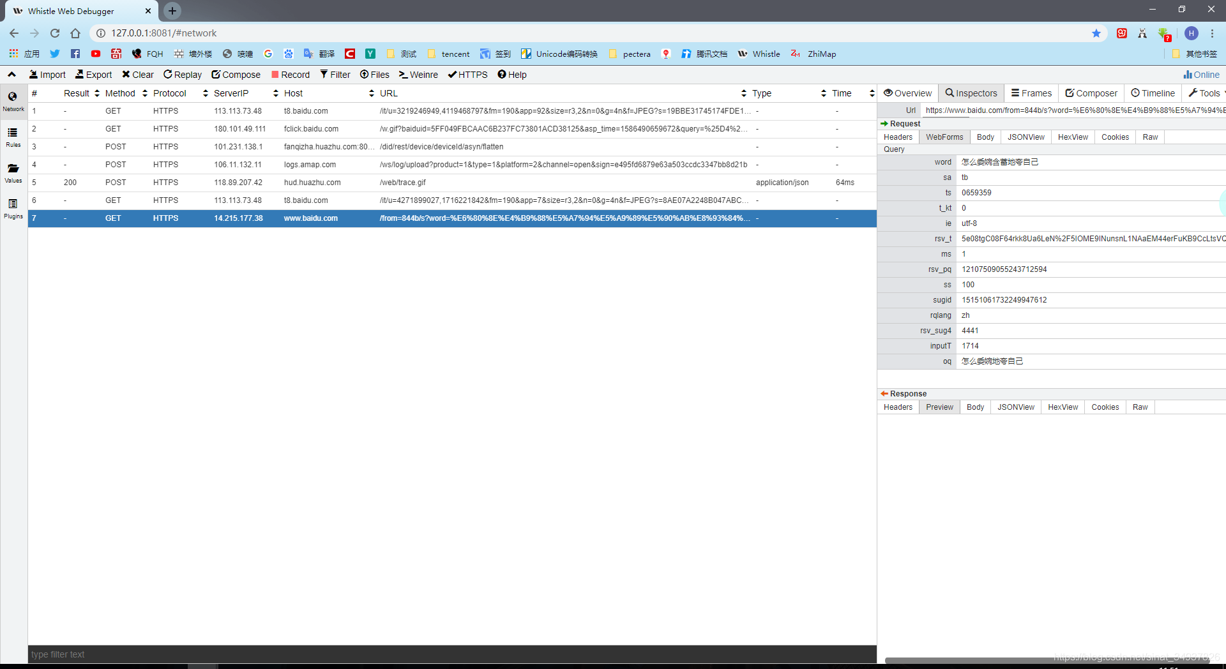1226x669 pixels.
Task: Select Request Cookies tab
Action: point(1115,137)
